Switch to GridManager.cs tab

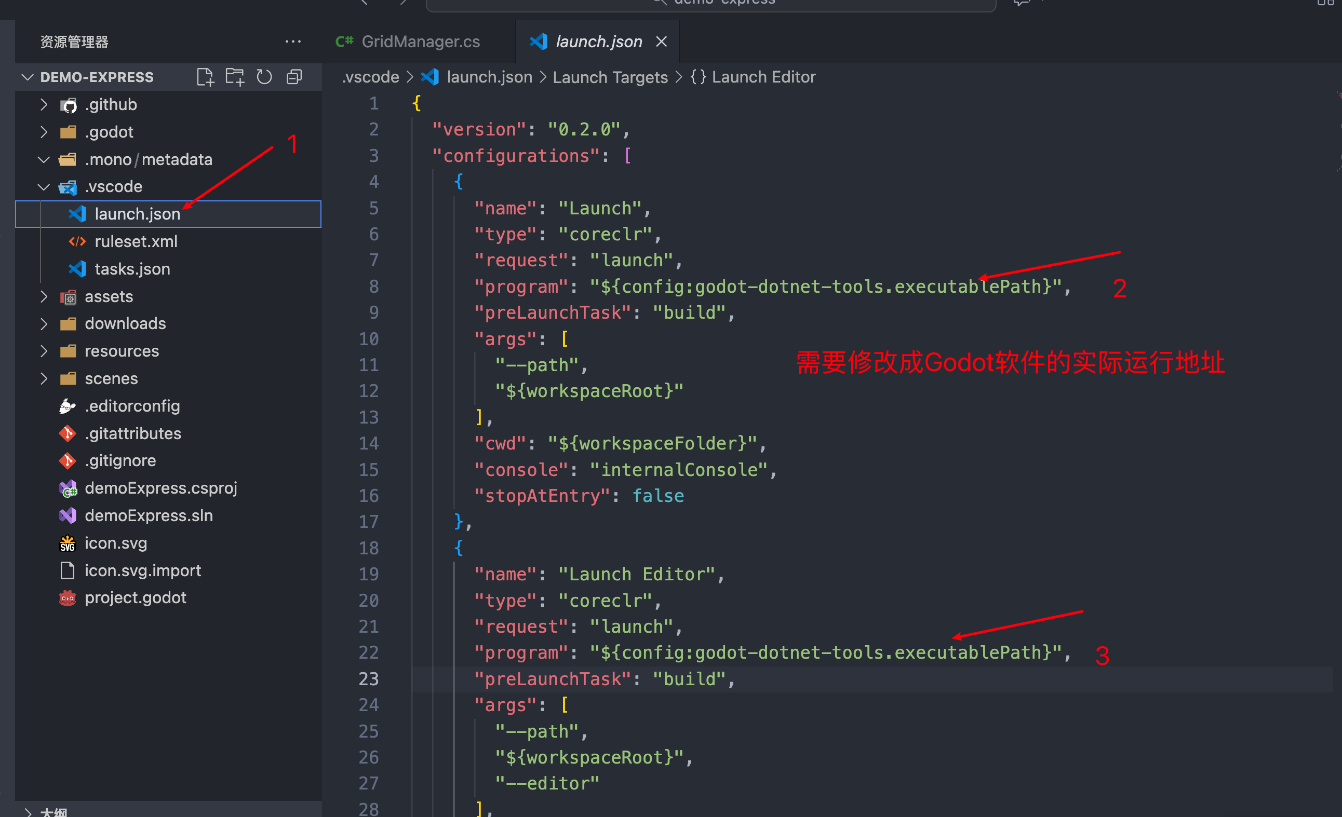click(420, 42)
